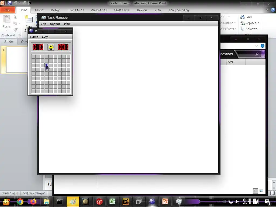This screenshot has width=276, height=207.
Task: Open the Transitions ribbon tab
Action: pyautogui.click(x=76, y=10)
